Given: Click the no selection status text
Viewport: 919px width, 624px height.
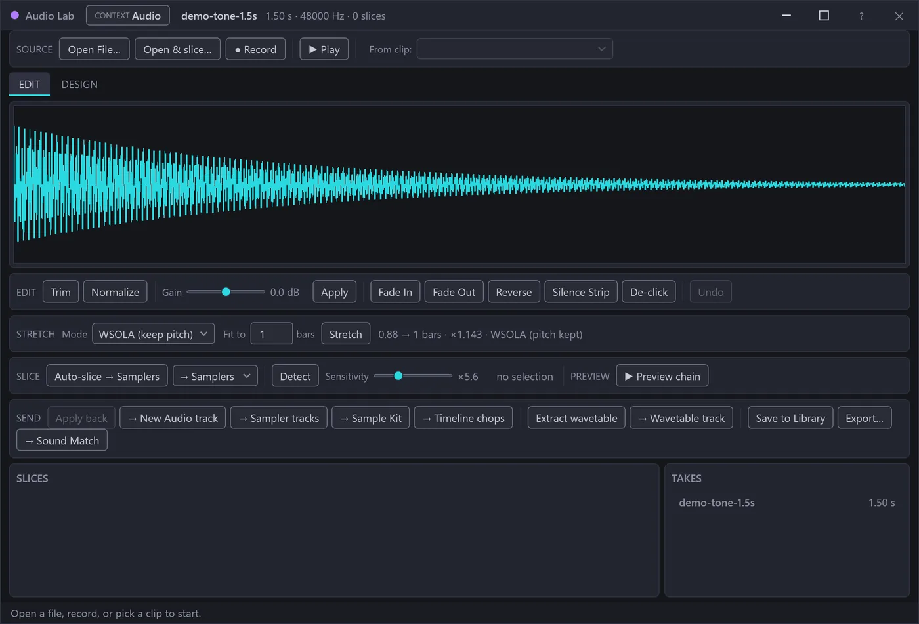Looking at the screenshot, I should tap(524, 376).
